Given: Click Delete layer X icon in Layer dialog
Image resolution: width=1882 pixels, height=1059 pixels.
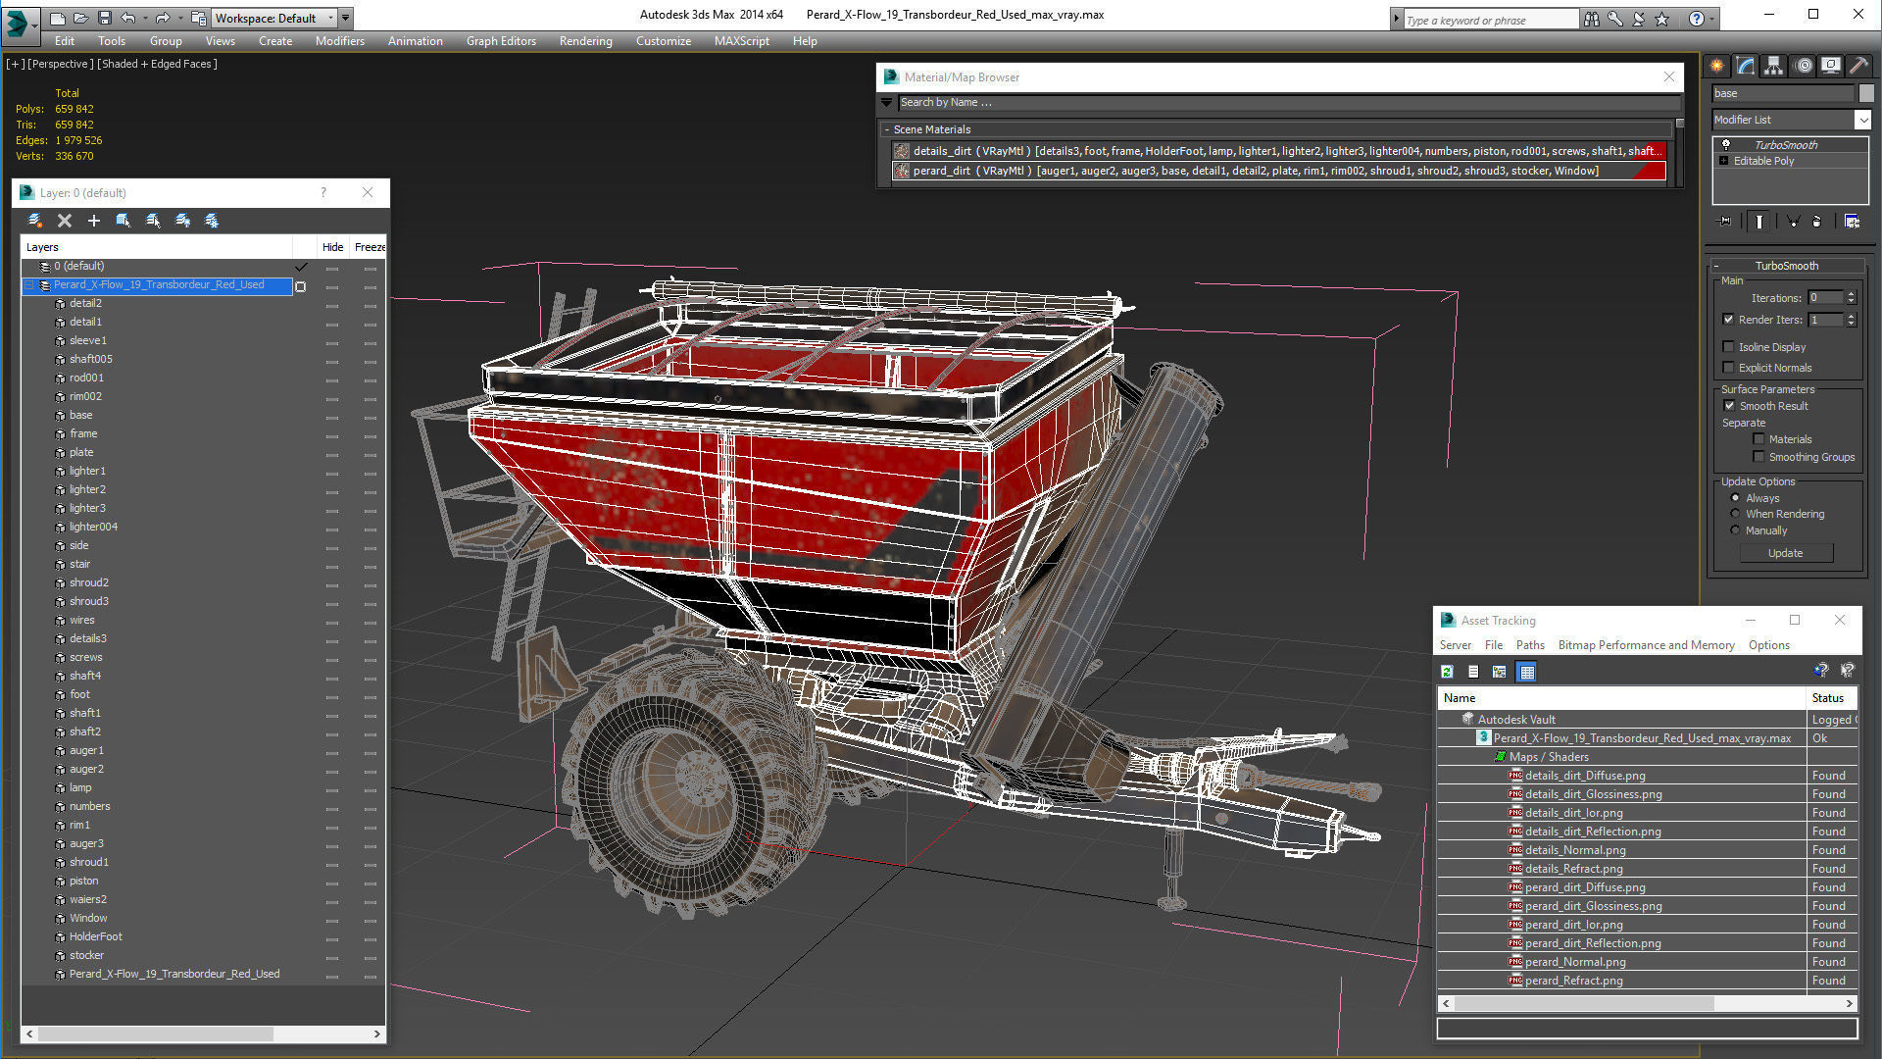Looking at the screenshot, I should (x=65, y=221).
